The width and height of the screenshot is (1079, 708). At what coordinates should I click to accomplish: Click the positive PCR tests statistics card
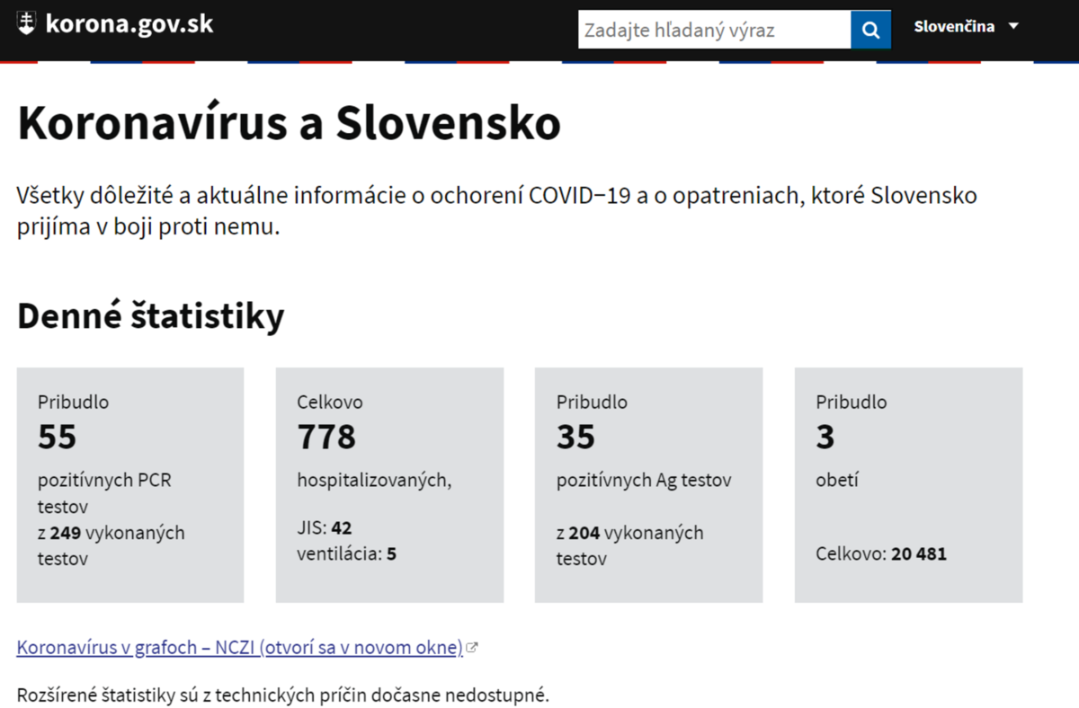[x=130, y=484]
